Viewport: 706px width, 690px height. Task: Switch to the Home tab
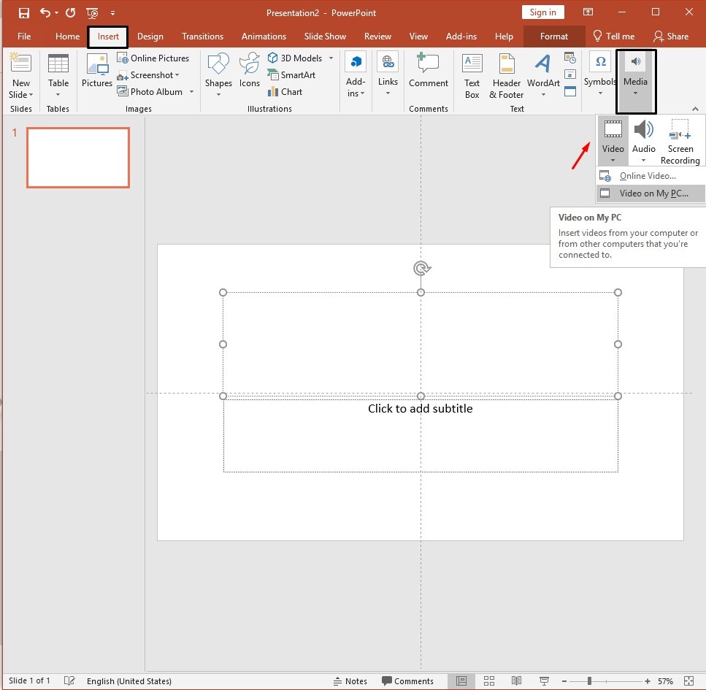(x=67, y=37)
